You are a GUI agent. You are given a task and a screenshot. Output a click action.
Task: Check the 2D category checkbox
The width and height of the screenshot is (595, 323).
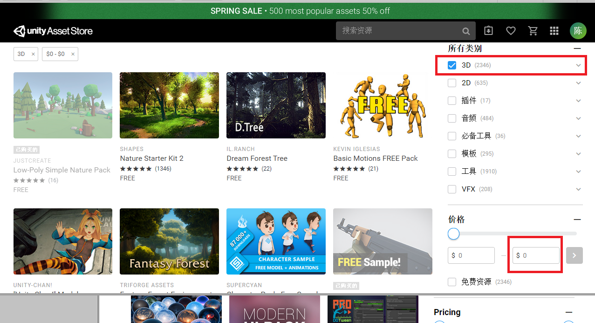click(452, 83)
